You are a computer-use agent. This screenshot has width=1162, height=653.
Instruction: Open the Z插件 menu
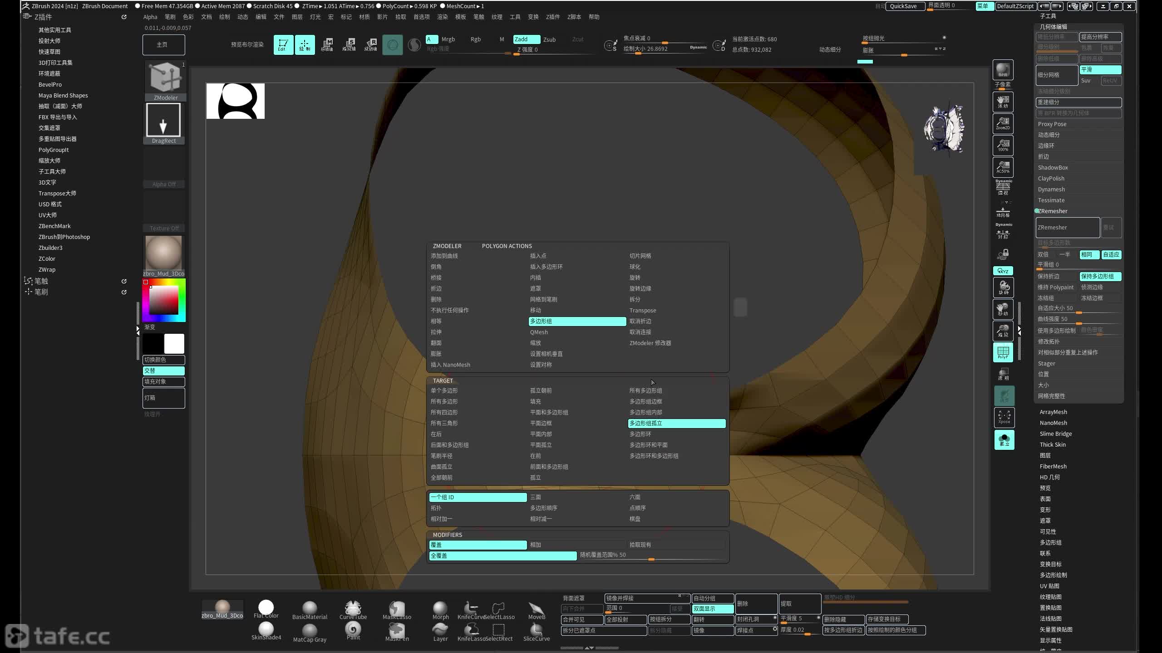pyautogui.click(x=552, y=17)
